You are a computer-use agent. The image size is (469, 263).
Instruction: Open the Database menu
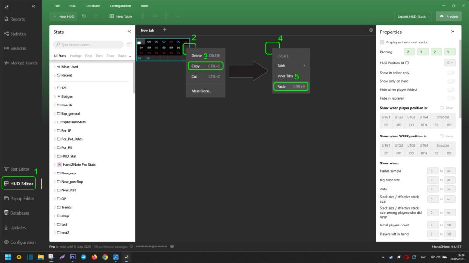(93, 6)
